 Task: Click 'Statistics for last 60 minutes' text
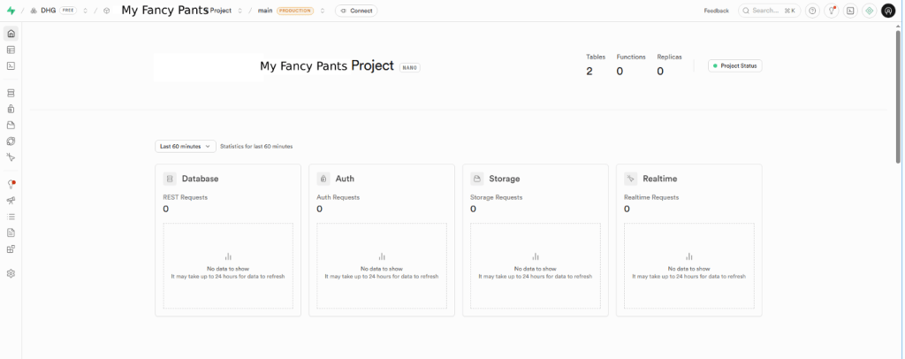click(256, 147)
